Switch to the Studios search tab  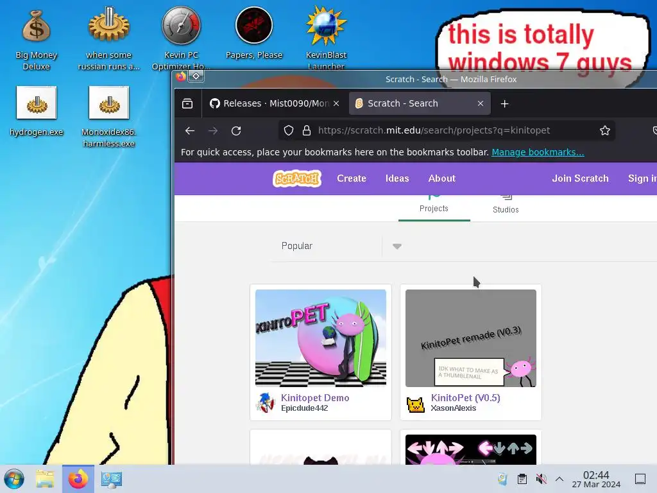tap(506, 208)
